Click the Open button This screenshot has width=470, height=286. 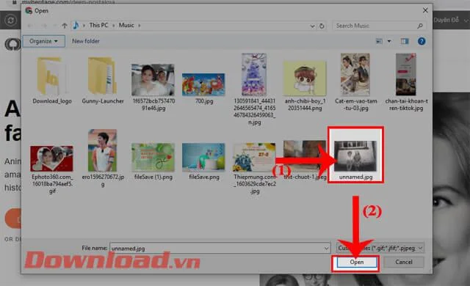[357, 262]
